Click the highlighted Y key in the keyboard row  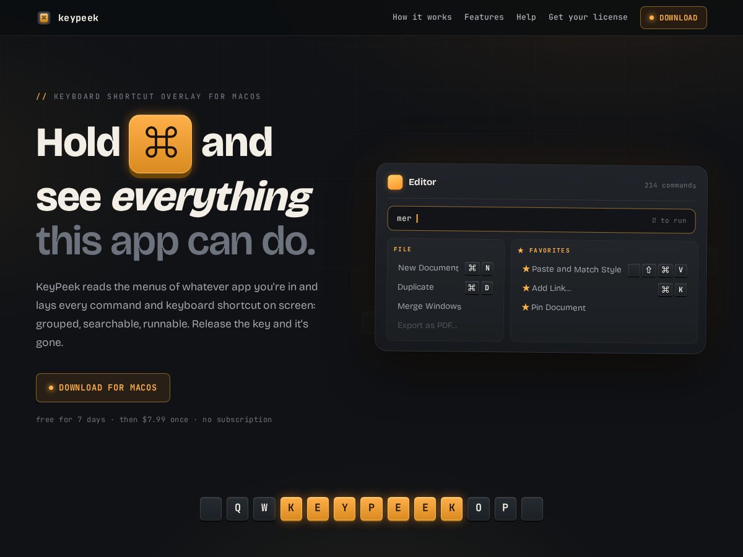[x=345, y=509]
